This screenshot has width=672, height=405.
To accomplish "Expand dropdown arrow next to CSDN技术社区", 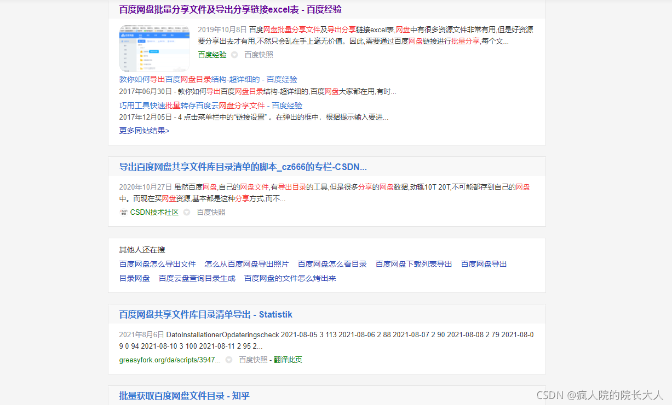I will coord(187,212).
